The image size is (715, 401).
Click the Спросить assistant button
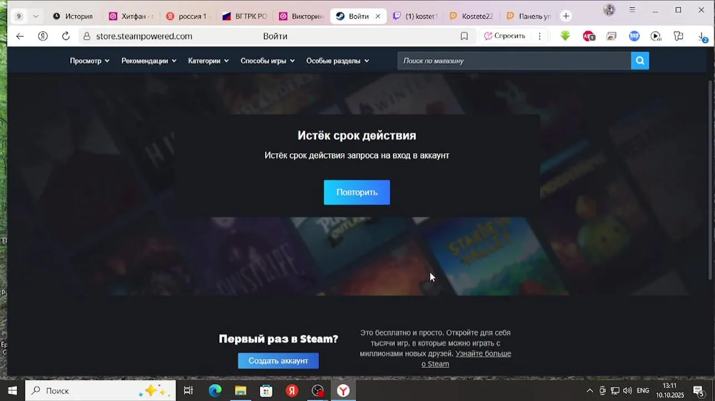coord(504,36)
